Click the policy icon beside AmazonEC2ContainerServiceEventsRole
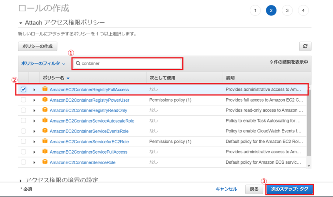The image size is (333, 197). 45,130
